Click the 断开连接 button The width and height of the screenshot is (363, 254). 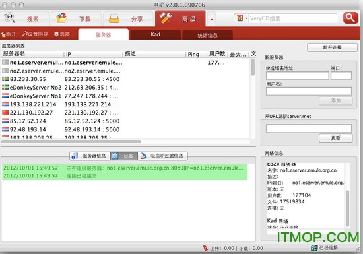point(332,48)
